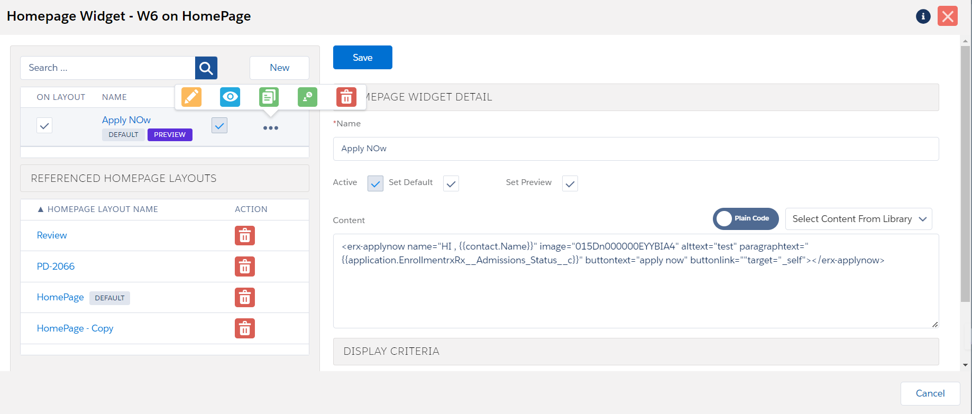The width and height of the screenshot is (972, 414).
Task: Delete the PD-2066 layout reference
Action: [x=245, y=266]
